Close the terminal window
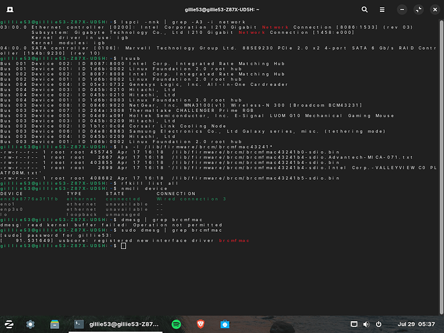Image resolution: width=444 pixels, height=333 pixels. pyautogui.click(x=435, y=9)
